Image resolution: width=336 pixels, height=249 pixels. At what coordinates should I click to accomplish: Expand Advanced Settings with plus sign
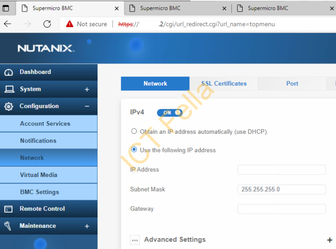330,240
